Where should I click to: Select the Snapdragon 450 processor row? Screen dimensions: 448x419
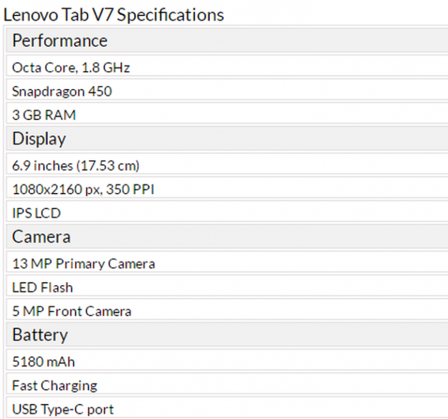[62, 92]
